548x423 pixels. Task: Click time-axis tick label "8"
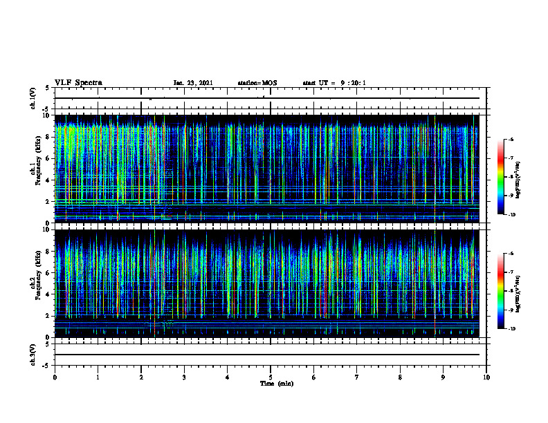click(x=400, y=377)
